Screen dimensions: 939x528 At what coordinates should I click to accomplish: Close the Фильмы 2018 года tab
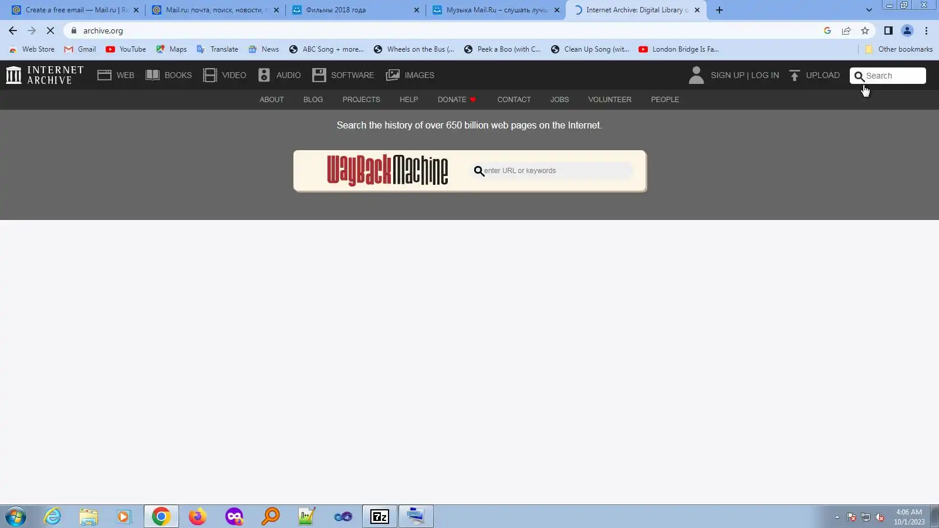[x=417, y=10]
